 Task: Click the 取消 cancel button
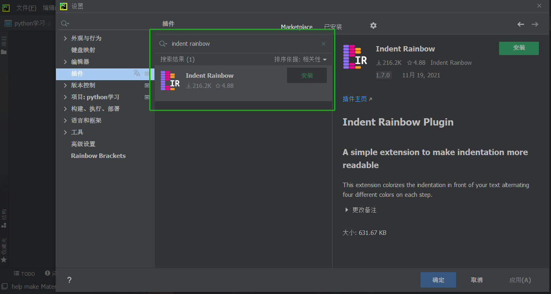point(477,280)
